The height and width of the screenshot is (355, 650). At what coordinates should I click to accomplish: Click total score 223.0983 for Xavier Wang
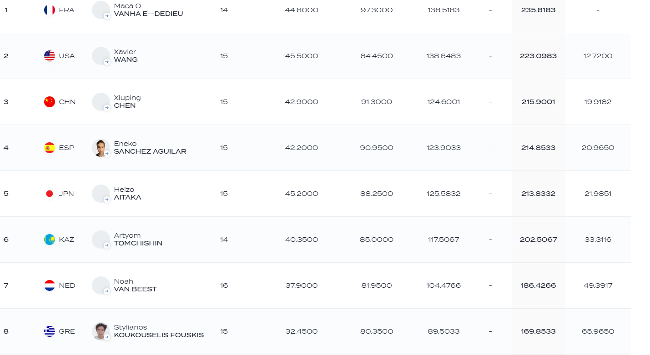[538, 56]
